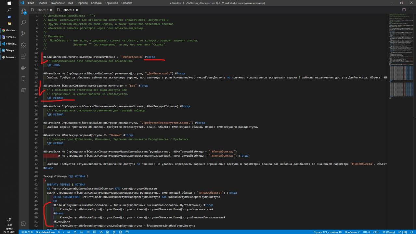The width and height of the screenshot is (416, 234).
Task: Open the Отладка menu
Action: click(96, 3)
